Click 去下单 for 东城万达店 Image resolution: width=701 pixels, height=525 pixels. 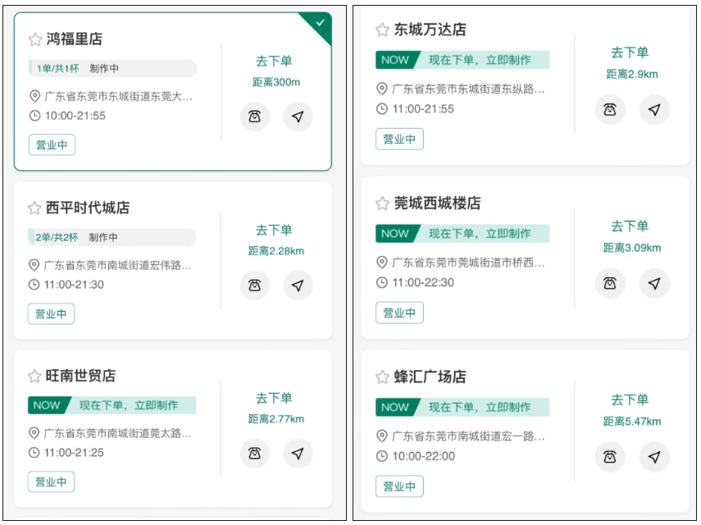[630, 52]
